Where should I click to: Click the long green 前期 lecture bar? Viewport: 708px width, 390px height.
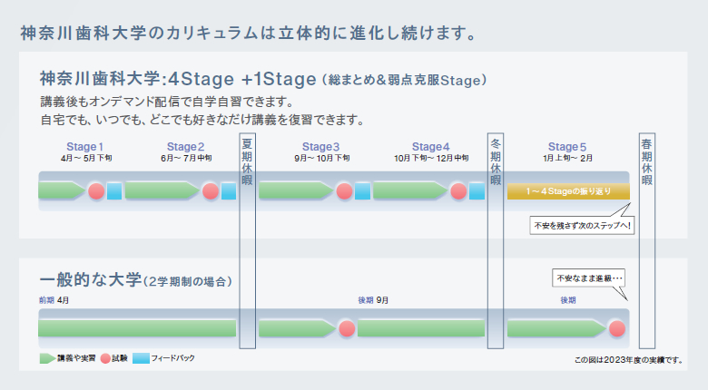click(137, 328)
